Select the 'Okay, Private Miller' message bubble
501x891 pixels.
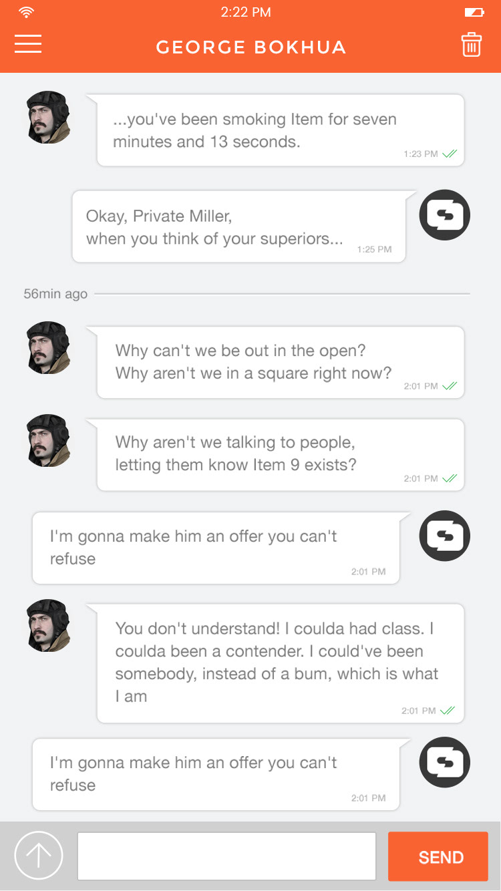pos(238,227)
